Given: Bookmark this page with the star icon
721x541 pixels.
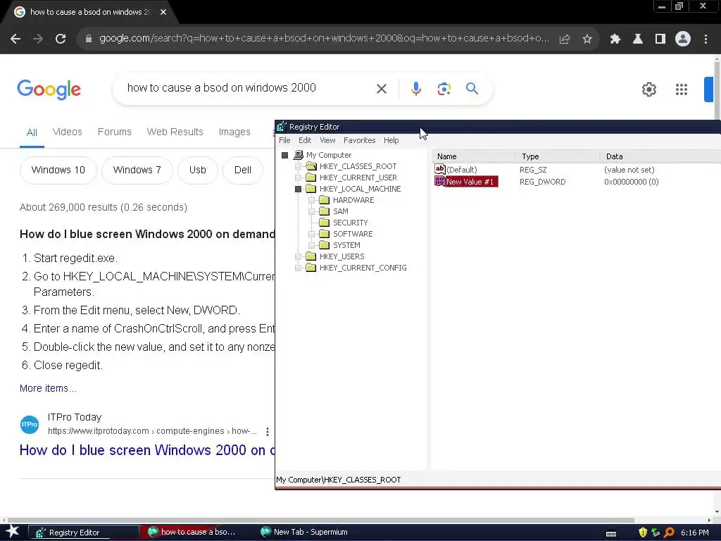Looking at the screenshot, I should click(587, 39).
